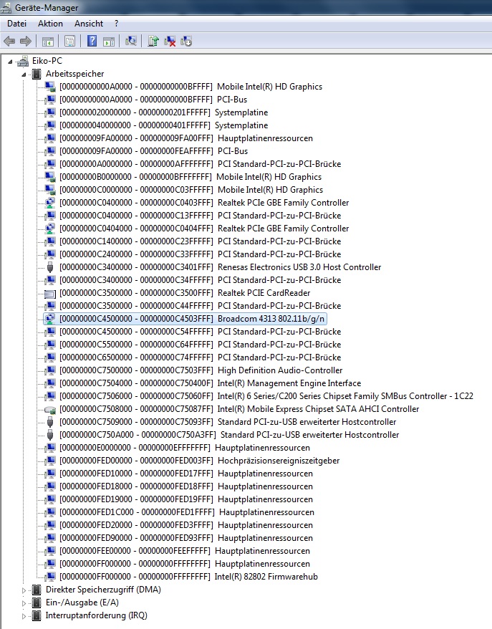Select the Arbeitsspeicher label
Viewport: 492px width, 629px height.
coord(74,74)
